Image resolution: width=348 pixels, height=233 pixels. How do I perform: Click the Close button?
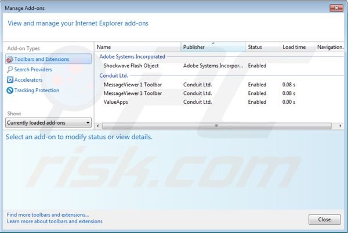click(x=324, y=220)
